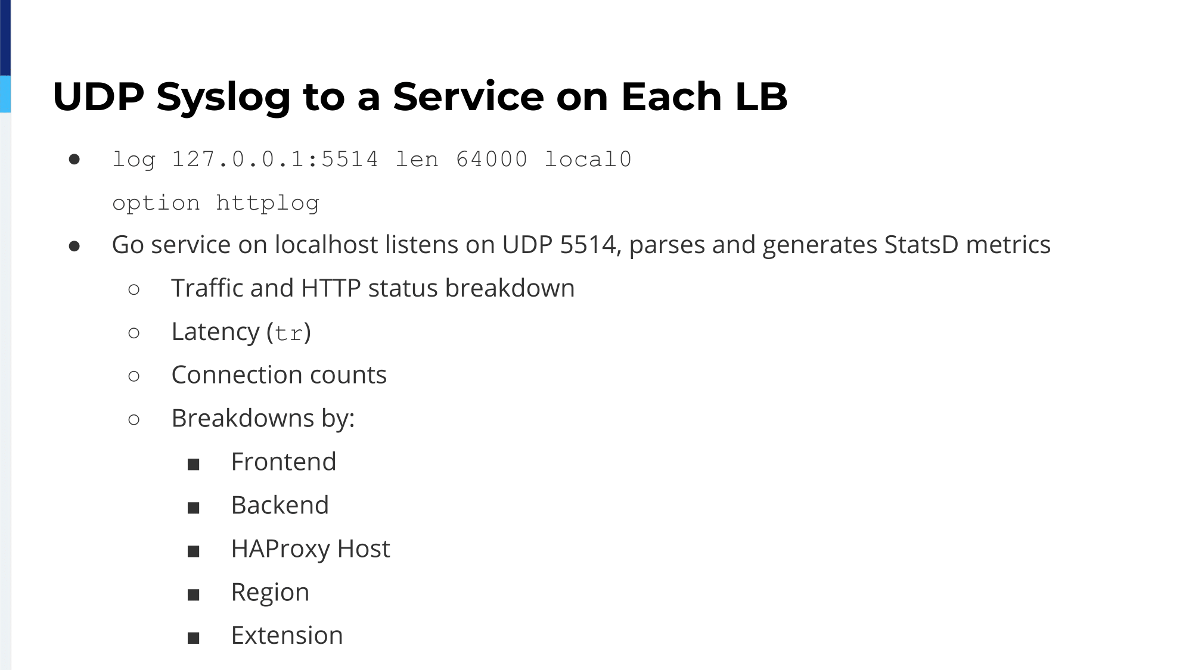The width and height of the screenshot is (1192, 670).
Task: Select 'Traffic and HTTP status breakdown' list item
Action: 372,288
